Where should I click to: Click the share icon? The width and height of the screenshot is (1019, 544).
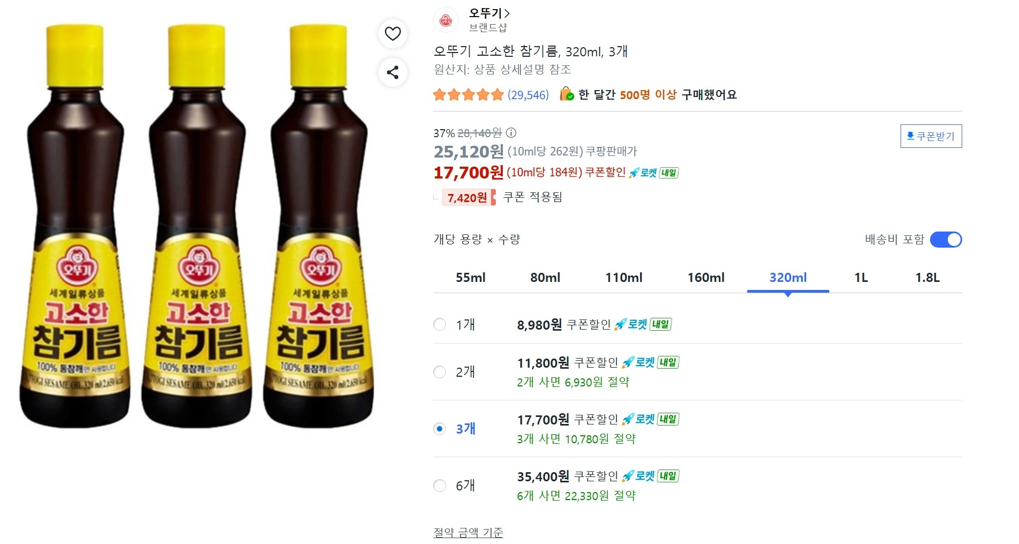(x=393, y=72)
